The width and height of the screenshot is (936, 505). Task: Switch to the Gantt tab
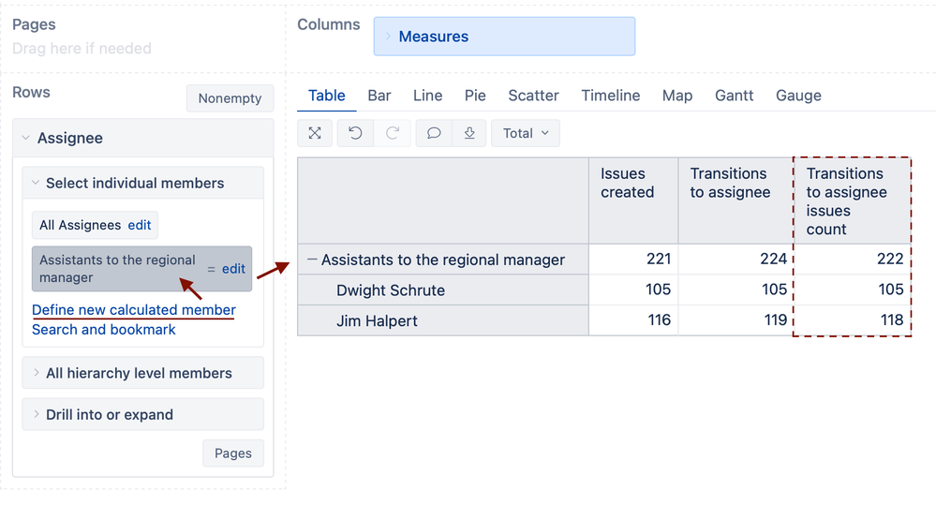735,96
